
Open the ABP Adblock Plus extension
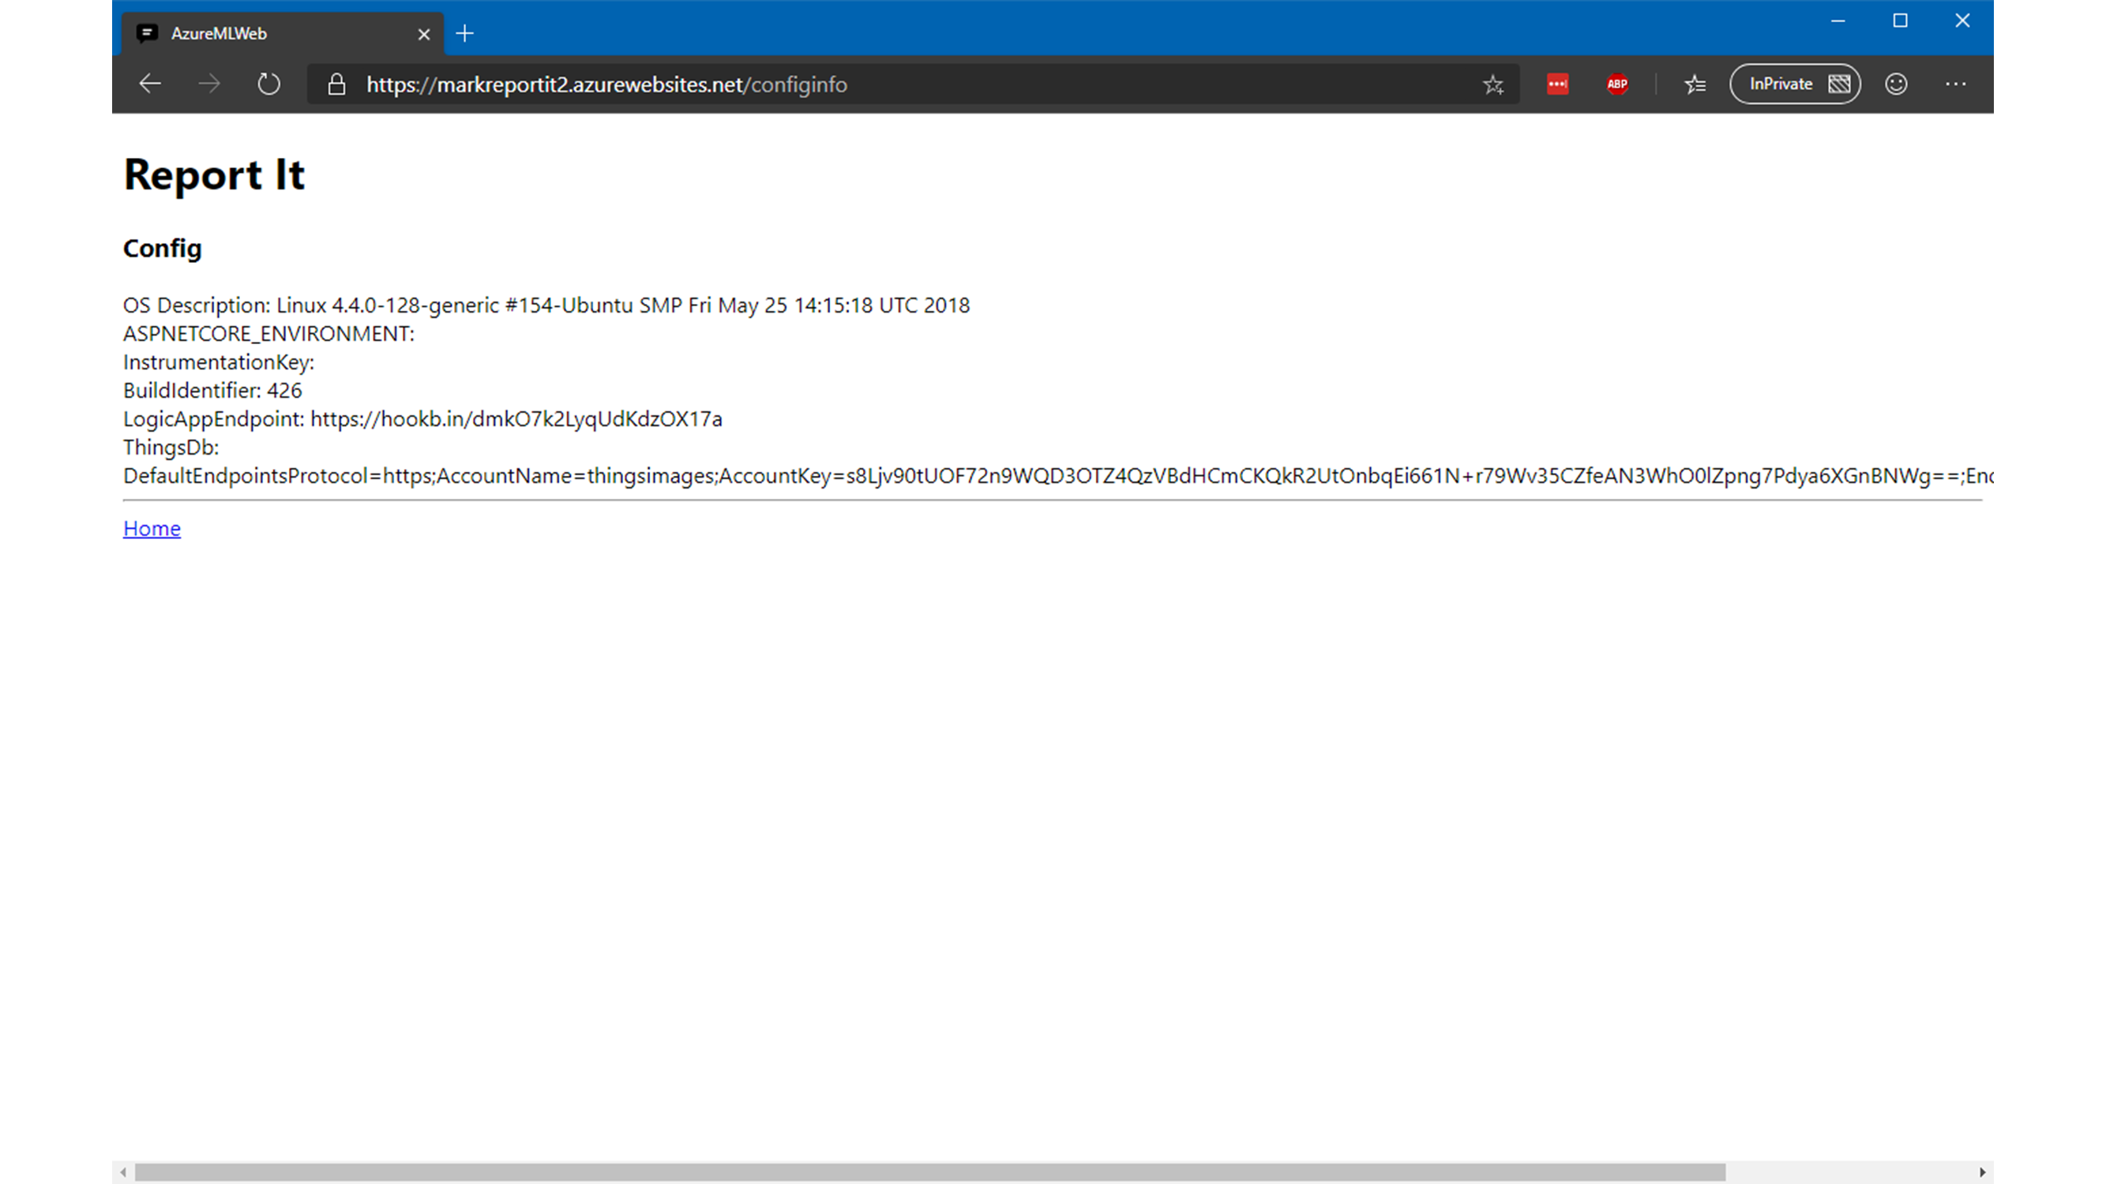pos(1616,84)
